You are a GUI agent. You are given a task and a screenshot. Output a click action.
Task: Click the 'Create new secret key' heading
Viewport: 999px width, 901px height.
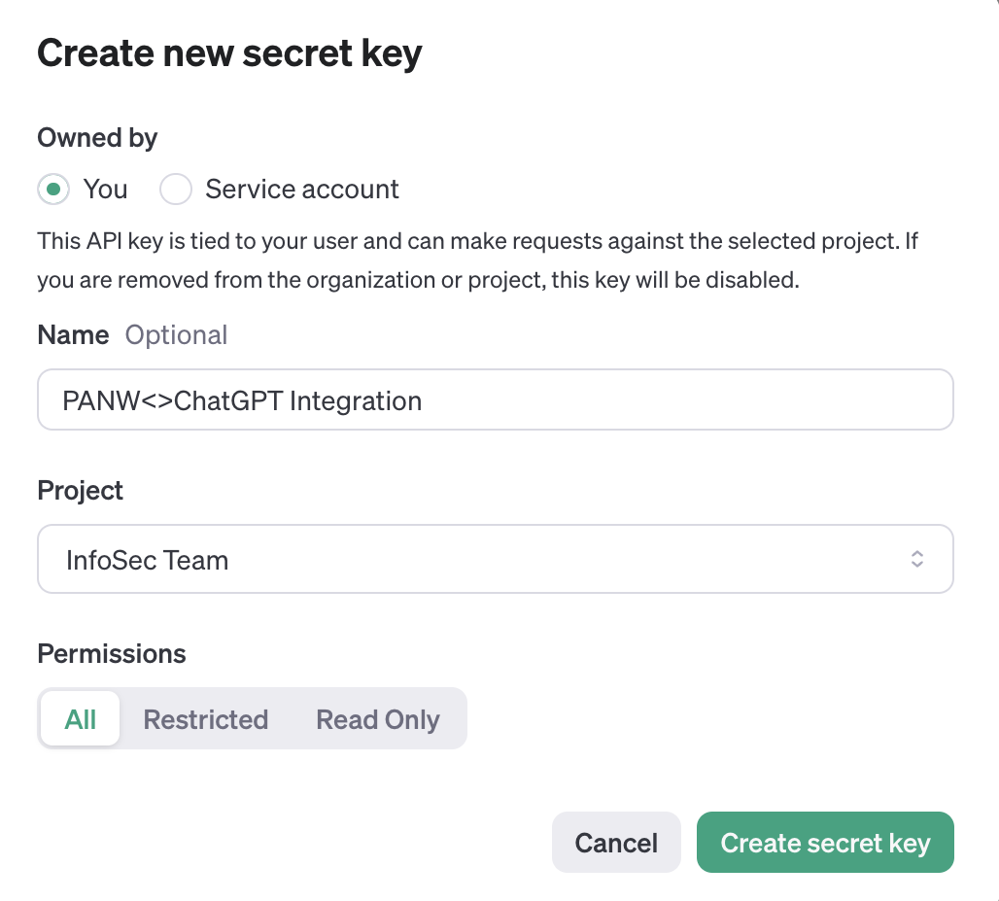click(x=229, y=53)
